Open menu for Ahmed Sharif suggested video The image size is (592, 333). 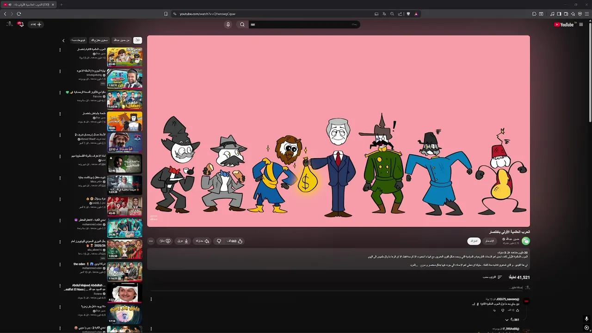60,135
